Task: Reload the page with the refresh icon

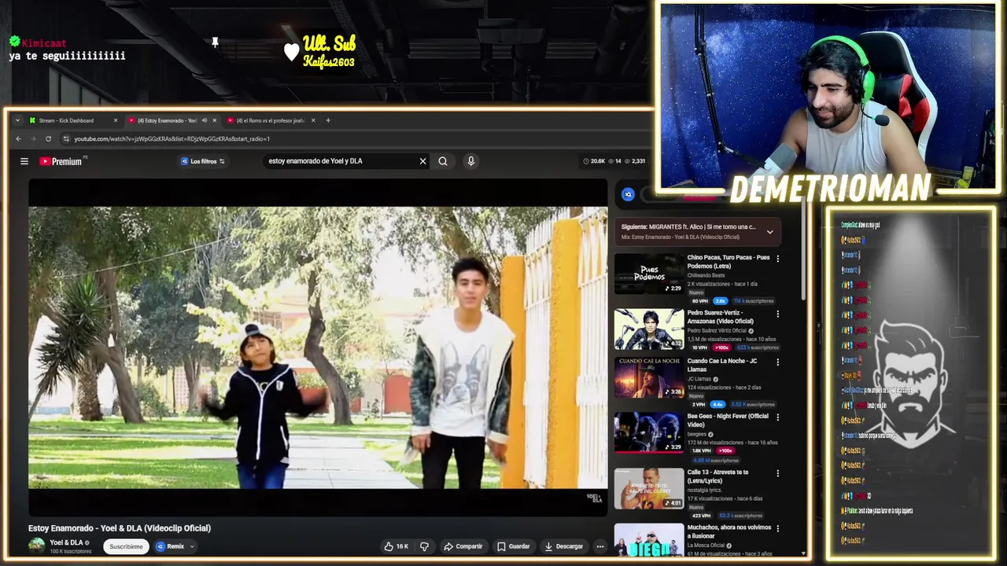Action: (x=48, y=139)
